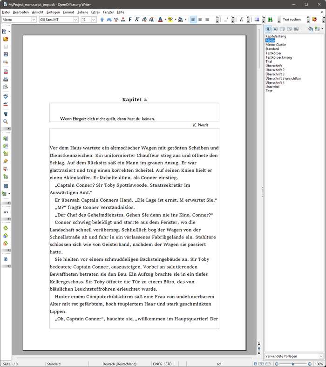Open the Ansicht menu
The height and width of the screenshot is (367, 326).
38,12
